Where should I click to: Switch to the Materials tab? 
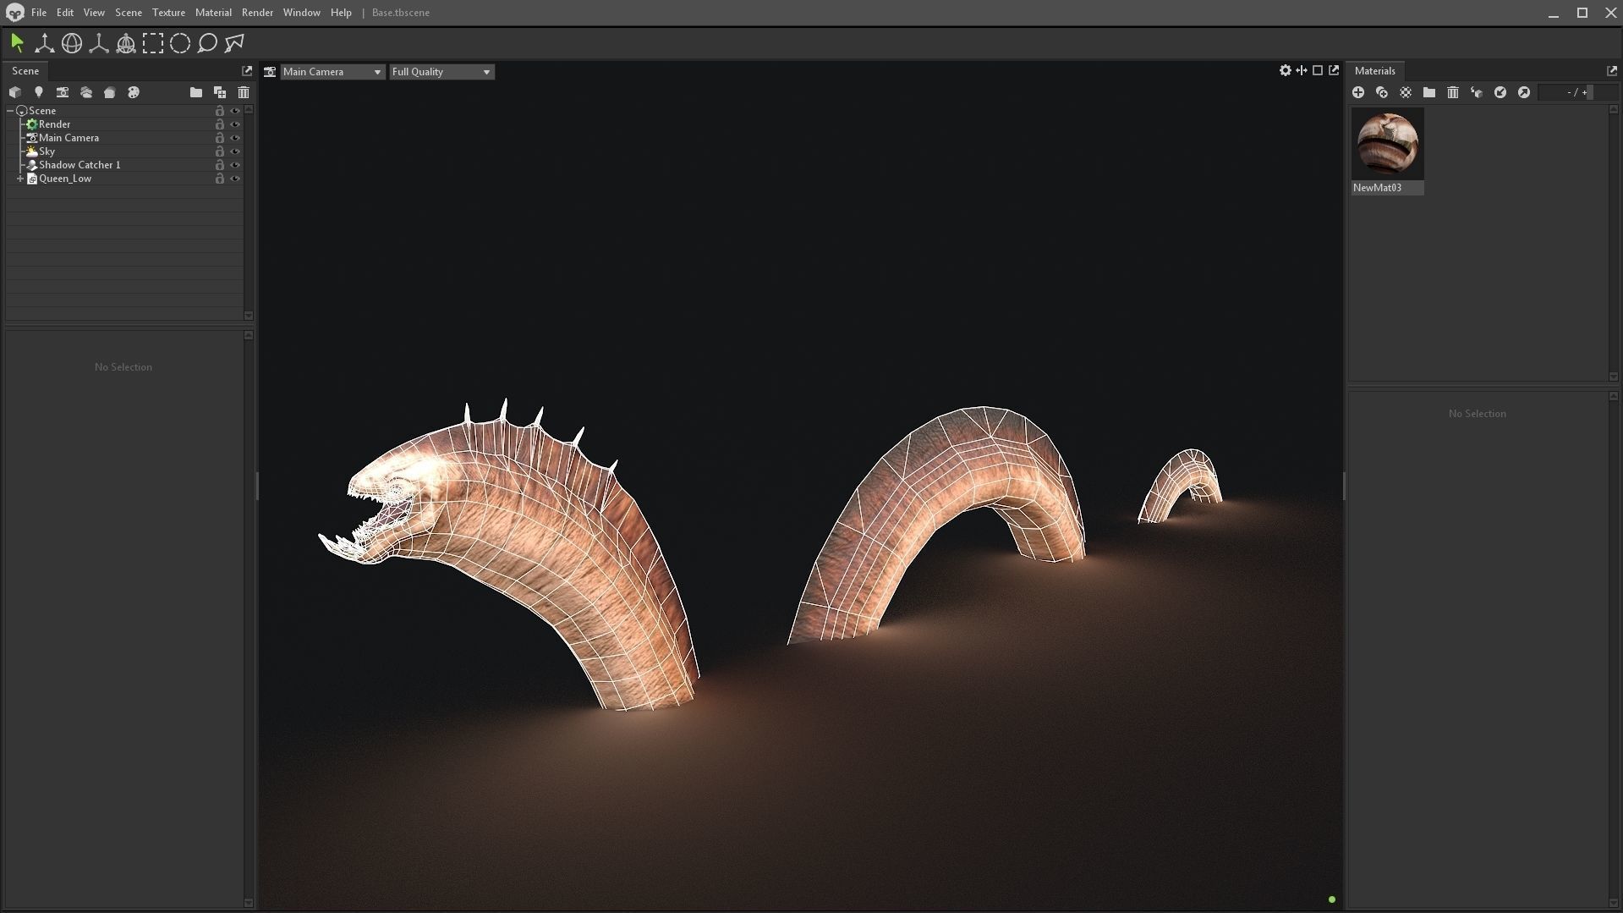1374,71
